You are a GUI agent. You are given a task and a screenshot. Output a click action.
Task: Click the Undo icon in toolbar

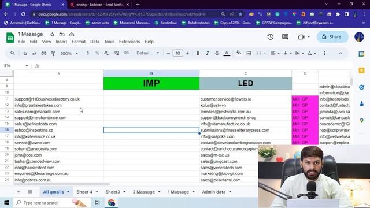click(25, 53)
